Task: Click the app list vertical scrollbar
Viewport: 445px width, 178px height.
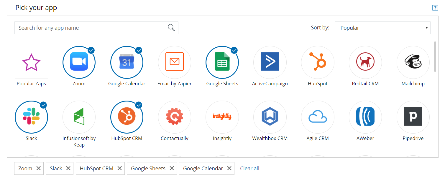Action: tap(435, 56)
